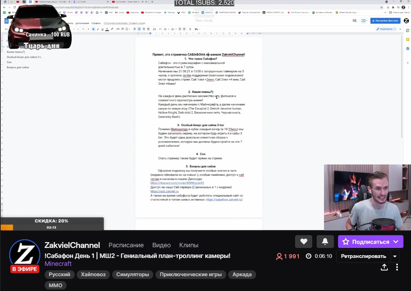The image size is (411, 291).
Task: Increase the font size
Action: pyautogui.click(x=88, y=29)
